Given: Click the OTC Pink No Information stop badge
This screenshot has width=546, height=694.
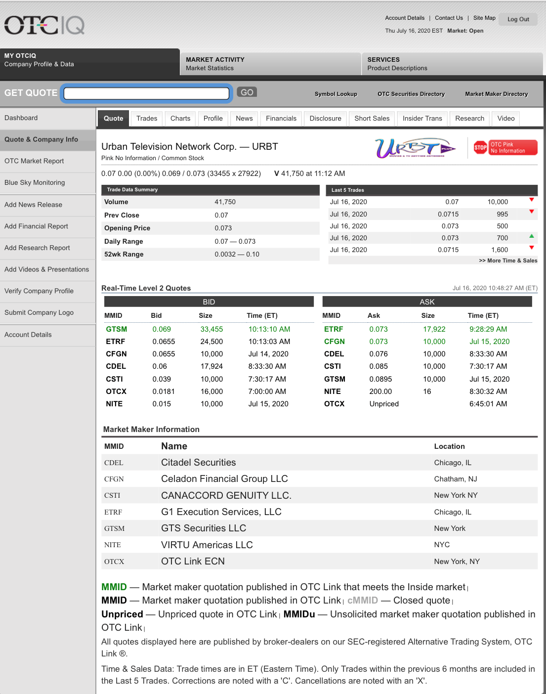Looking at the screenshot, I should click(505, 147).
